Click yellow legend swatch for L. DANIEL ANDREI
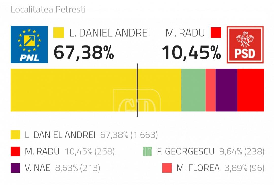This screenshot has width=274, height=187. pos(15,135)
